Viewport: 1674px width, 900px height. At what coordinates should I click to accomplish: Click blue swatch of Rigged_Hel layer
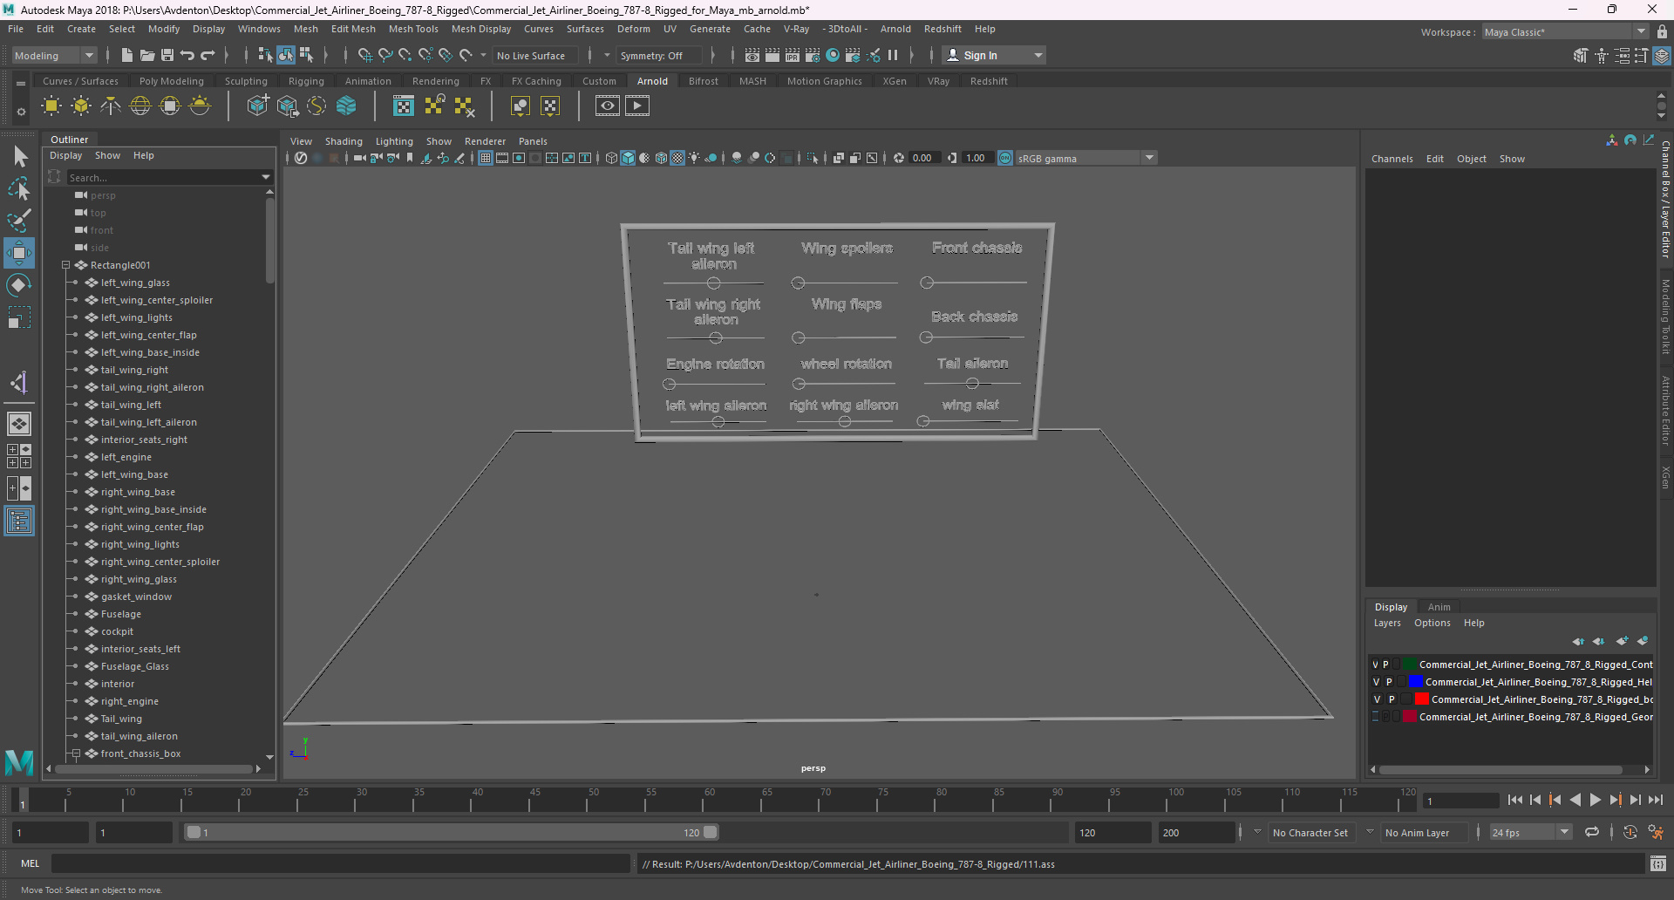click(1415, 682)
